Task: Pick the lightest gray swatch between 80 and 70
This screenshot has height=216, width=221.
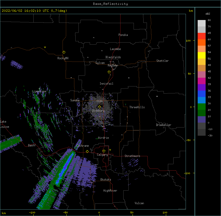Action: click(202, 23)
